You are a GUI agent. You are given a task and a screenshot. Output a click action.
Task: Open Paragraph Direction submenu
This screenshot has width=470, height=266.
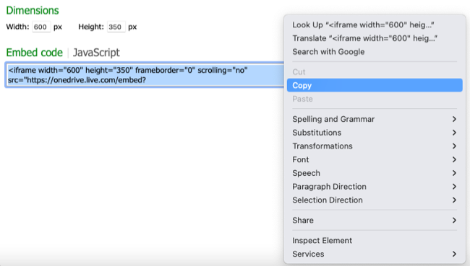click(x=375, y=186)
